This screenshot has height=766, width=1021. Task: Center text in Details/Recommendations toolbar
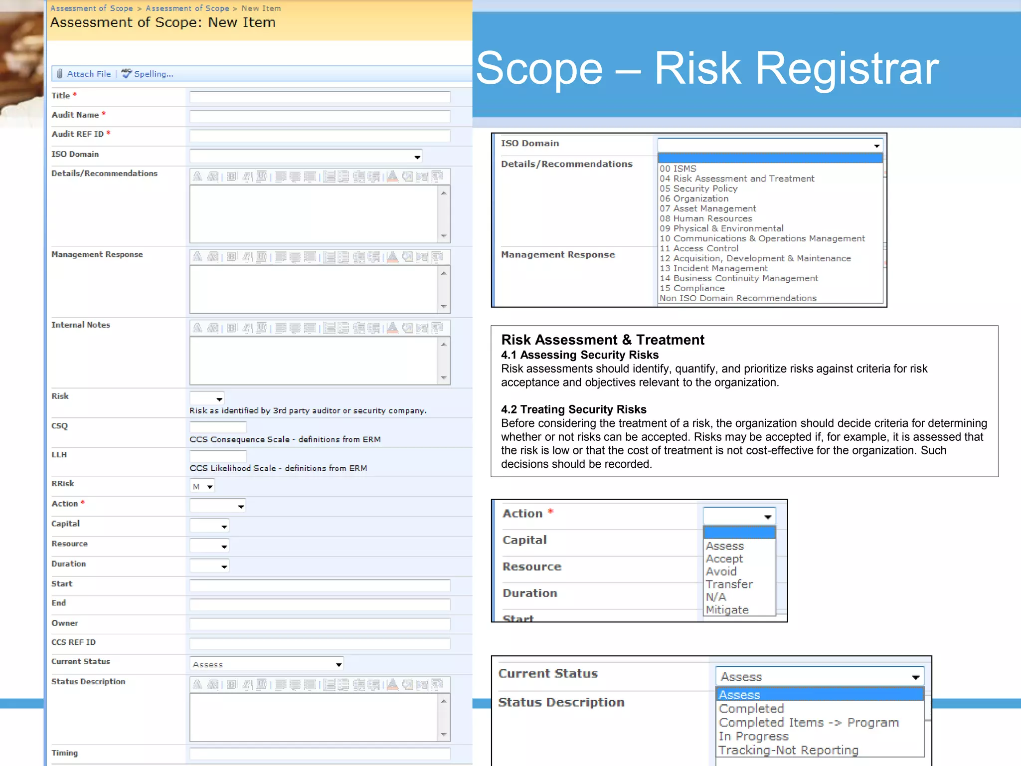[295, 177]
